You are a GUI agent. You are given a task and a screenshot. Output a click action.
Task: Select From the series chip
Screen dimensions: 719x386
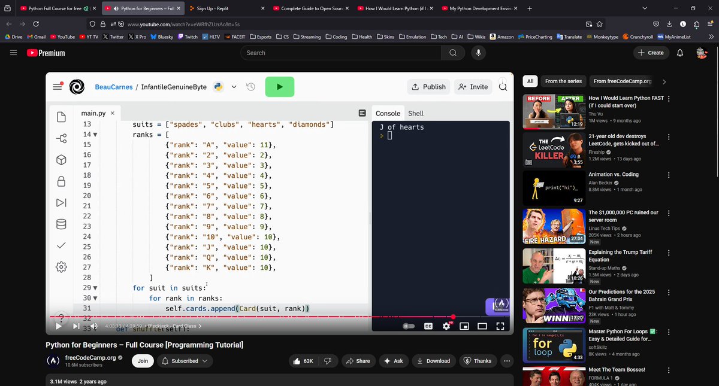(563, 81)
